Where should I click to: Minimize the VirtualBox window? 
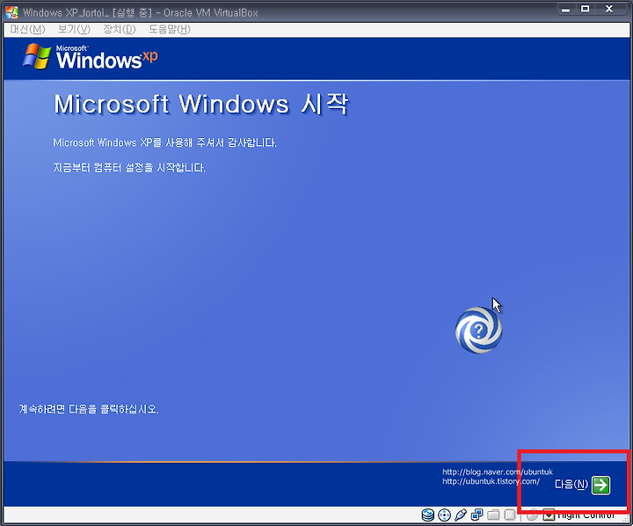click(566, 10)
